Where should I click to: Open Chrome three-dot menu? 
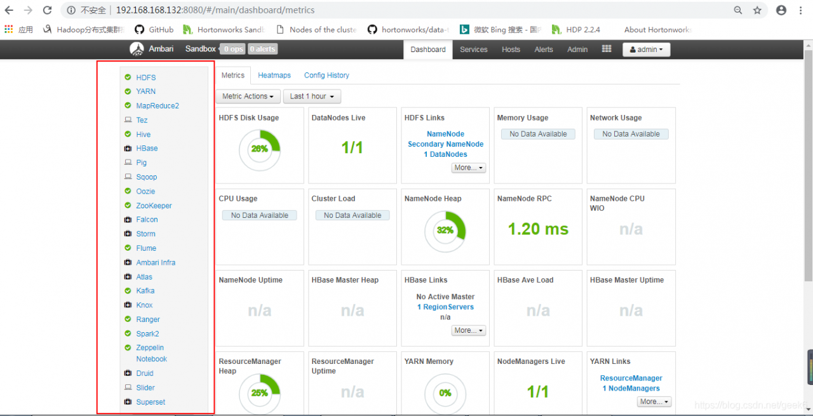pyautogui.click(x=802, y=10)
